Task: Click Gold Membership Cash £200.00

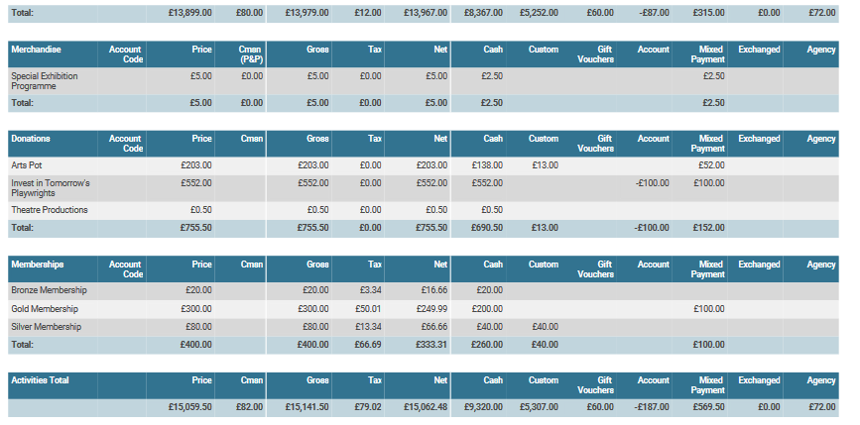Action: pos(487,309)
